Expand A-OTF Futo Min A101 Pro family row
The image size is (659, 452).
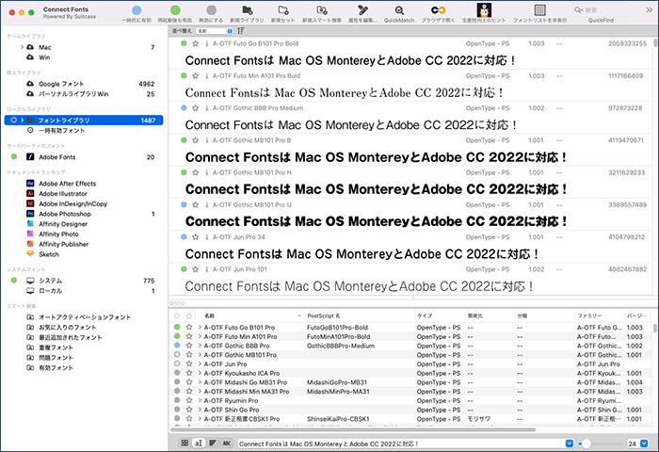tap(200, 336)
